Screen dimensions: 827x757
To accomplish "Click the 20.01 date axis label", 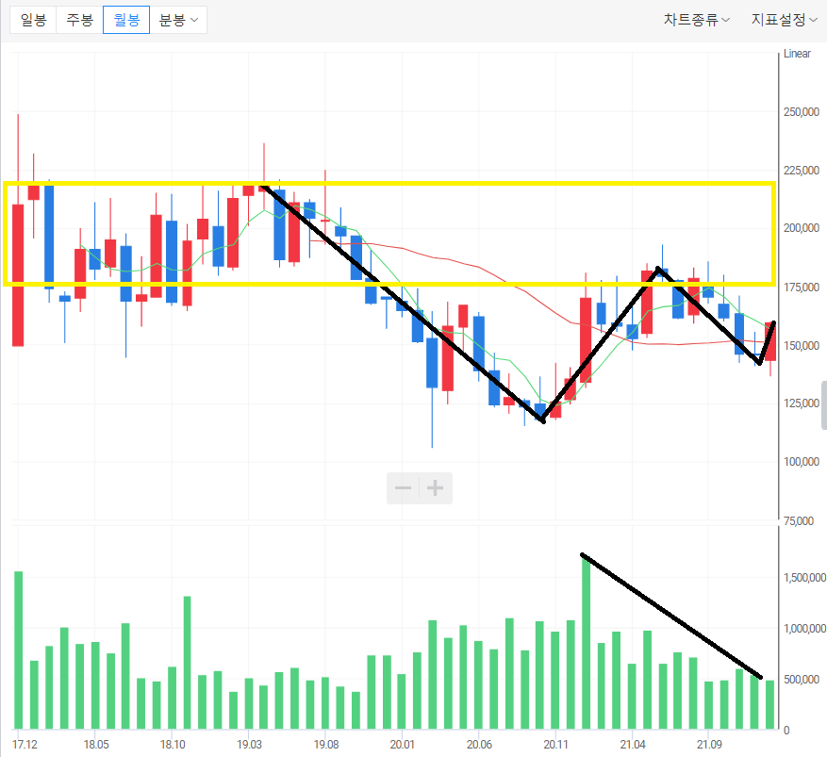I will (x=403, y=745).
